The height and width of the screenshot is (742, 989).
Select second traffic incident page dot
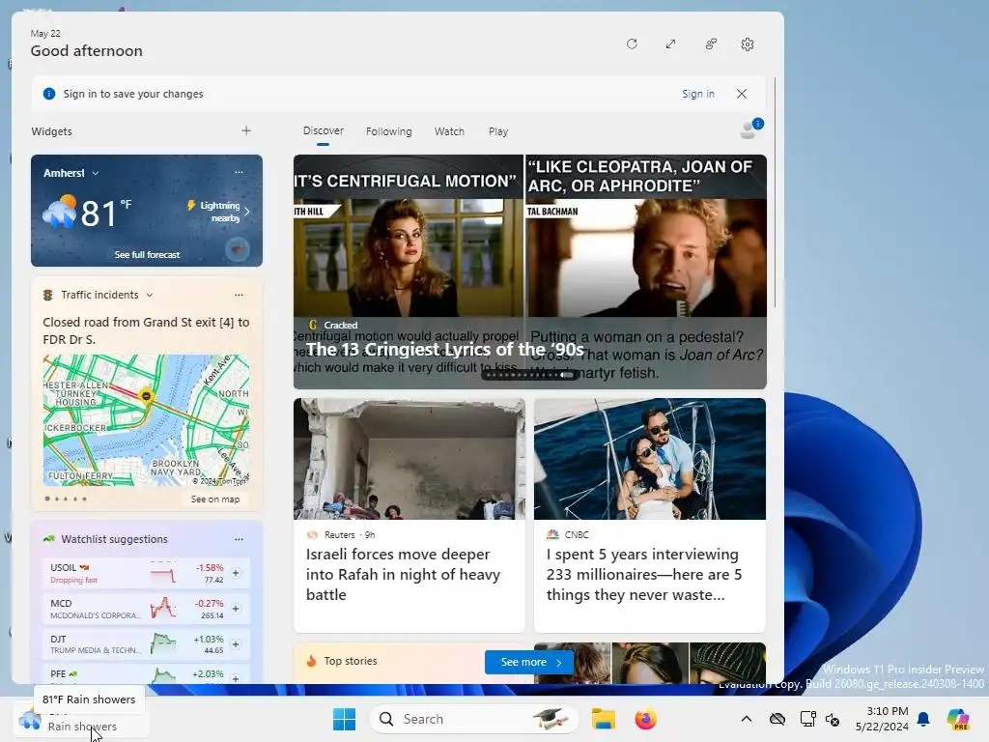57,499
